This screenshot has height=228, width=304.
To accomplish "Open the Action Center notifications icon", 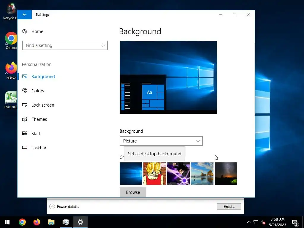I will point(295,222).
